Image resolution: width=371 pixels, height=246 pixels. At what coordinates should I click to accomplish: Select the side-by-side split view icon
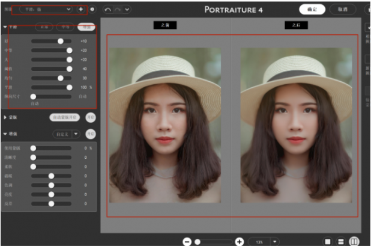point(354,241)
